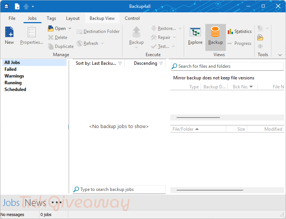The height and width of the screenshot is (219, 286).
Task: Delete the selected backup job
Action: [58, 37]
